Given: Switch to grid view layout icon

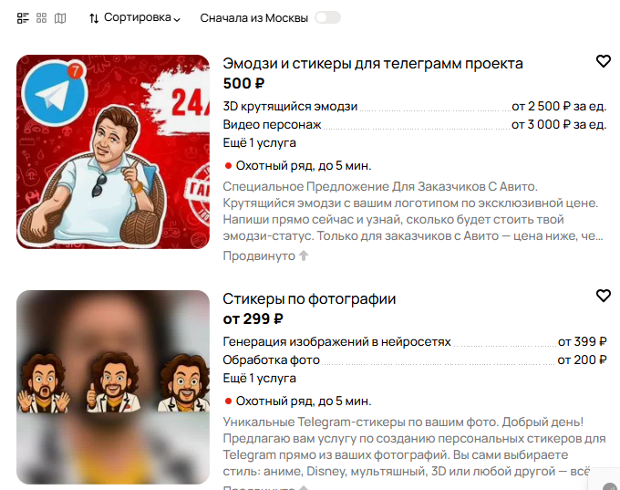Looking at the screenshot, I should [42, 18].
